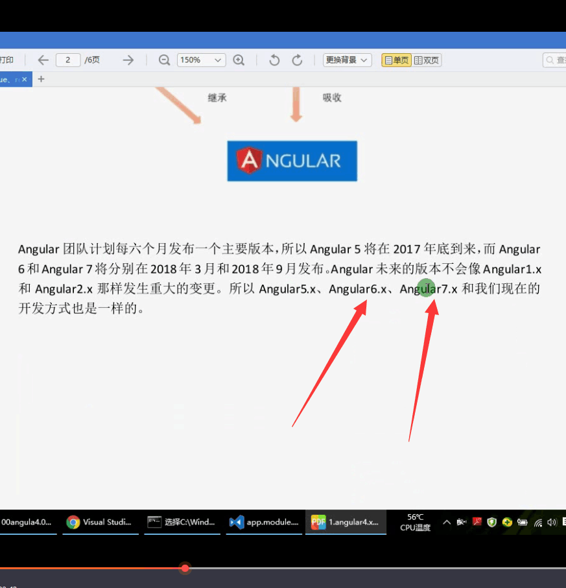
Task: Click the search box in the toolbar
Action: [x=554, y=60]
